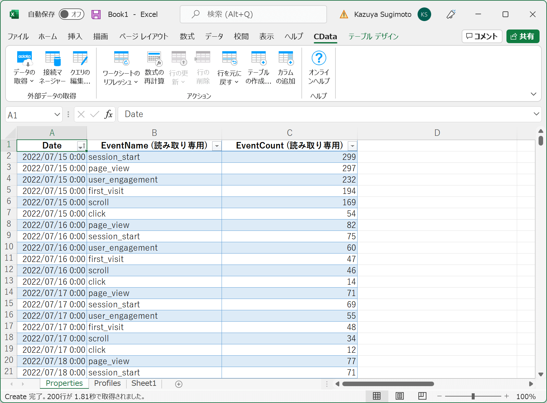Click the Share button
The width and height of the screenshot is (547, 403).
pos(522,36)
